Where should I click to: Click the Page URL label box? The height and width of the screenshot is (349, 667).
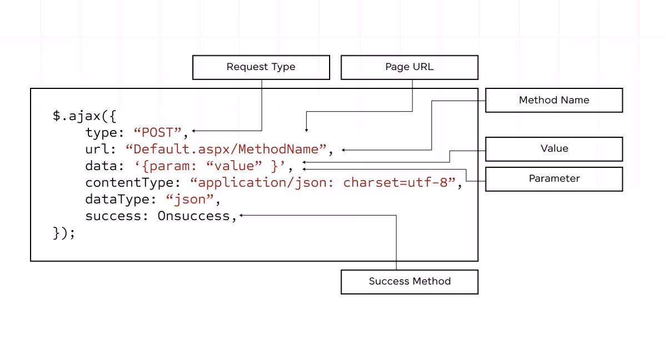point(409,67)
